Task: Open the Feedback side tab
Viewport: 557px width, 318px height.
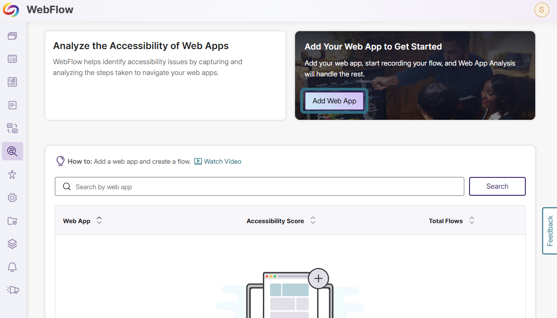Action: [550, 231]
